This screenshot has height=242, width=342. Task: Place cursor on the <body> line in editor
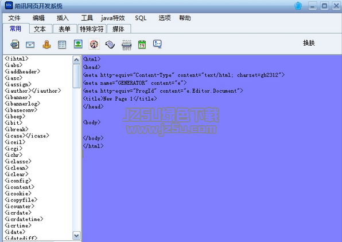click(x=92, y=122)
